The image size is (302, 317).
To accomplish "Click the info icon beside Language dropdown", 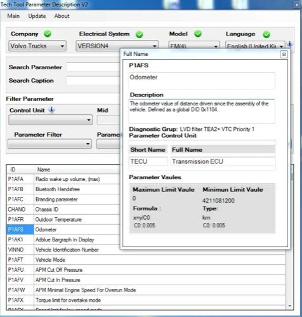I will (x=290, y=44).
